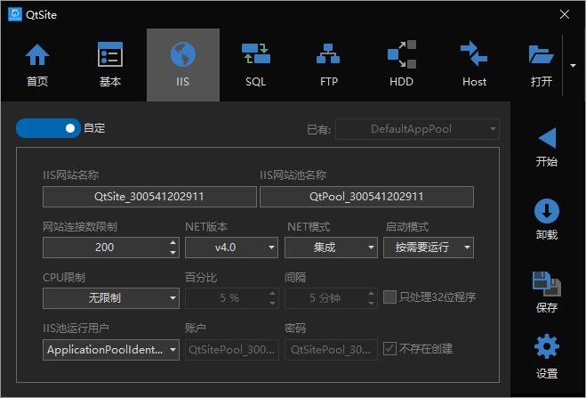Image resolution: width=586 pixels, height=398 pixels.
Task: Open the 首页 home icon
Action: (x=37, y=55)
